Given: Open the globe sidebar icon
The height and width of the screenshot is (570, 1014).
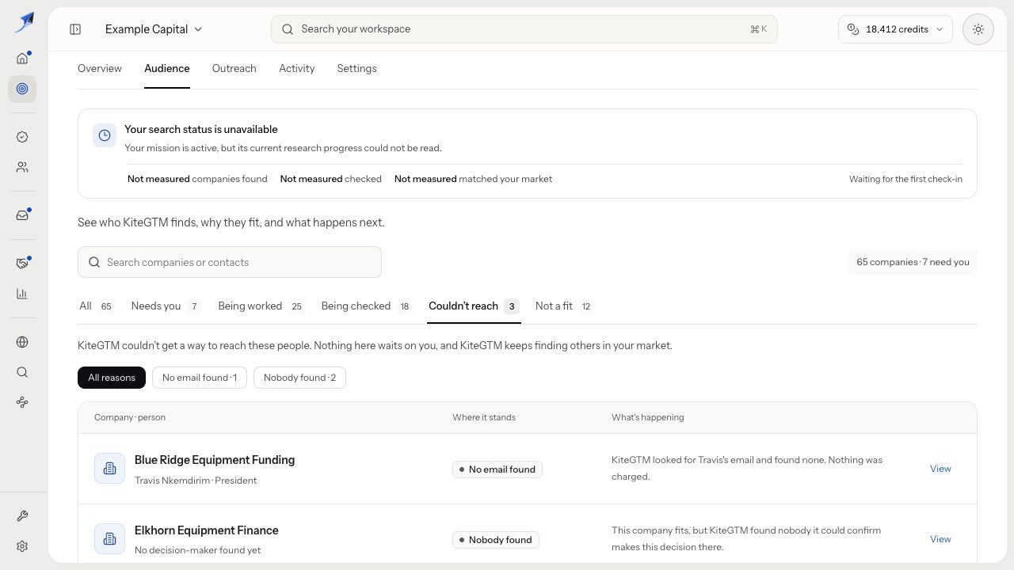Looking at the screenshot, I should [x=22, y=342].
